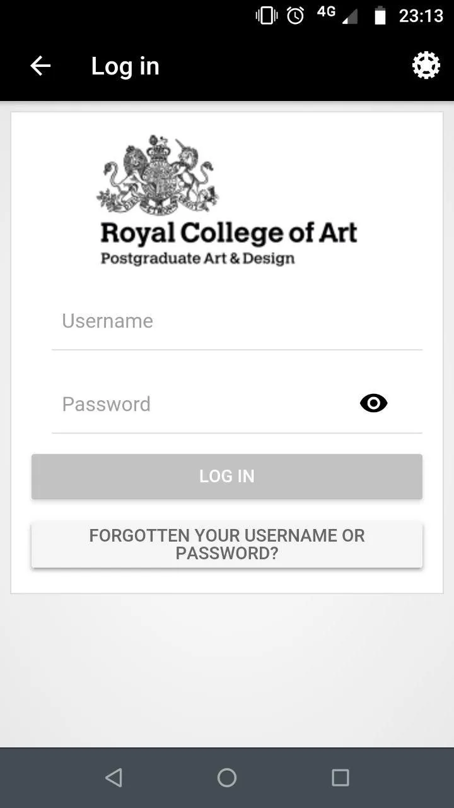Tap the back arrow in the header
This screenshot has height=808, width=454.
click(40, 66)
